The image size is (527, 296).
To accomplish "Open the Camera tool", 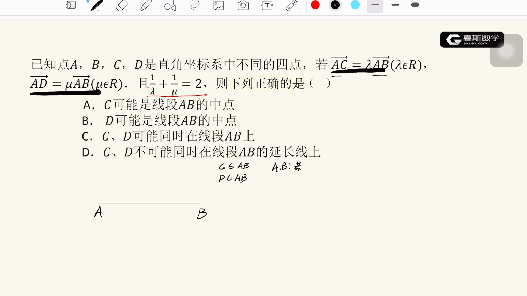I will [243, 5].
